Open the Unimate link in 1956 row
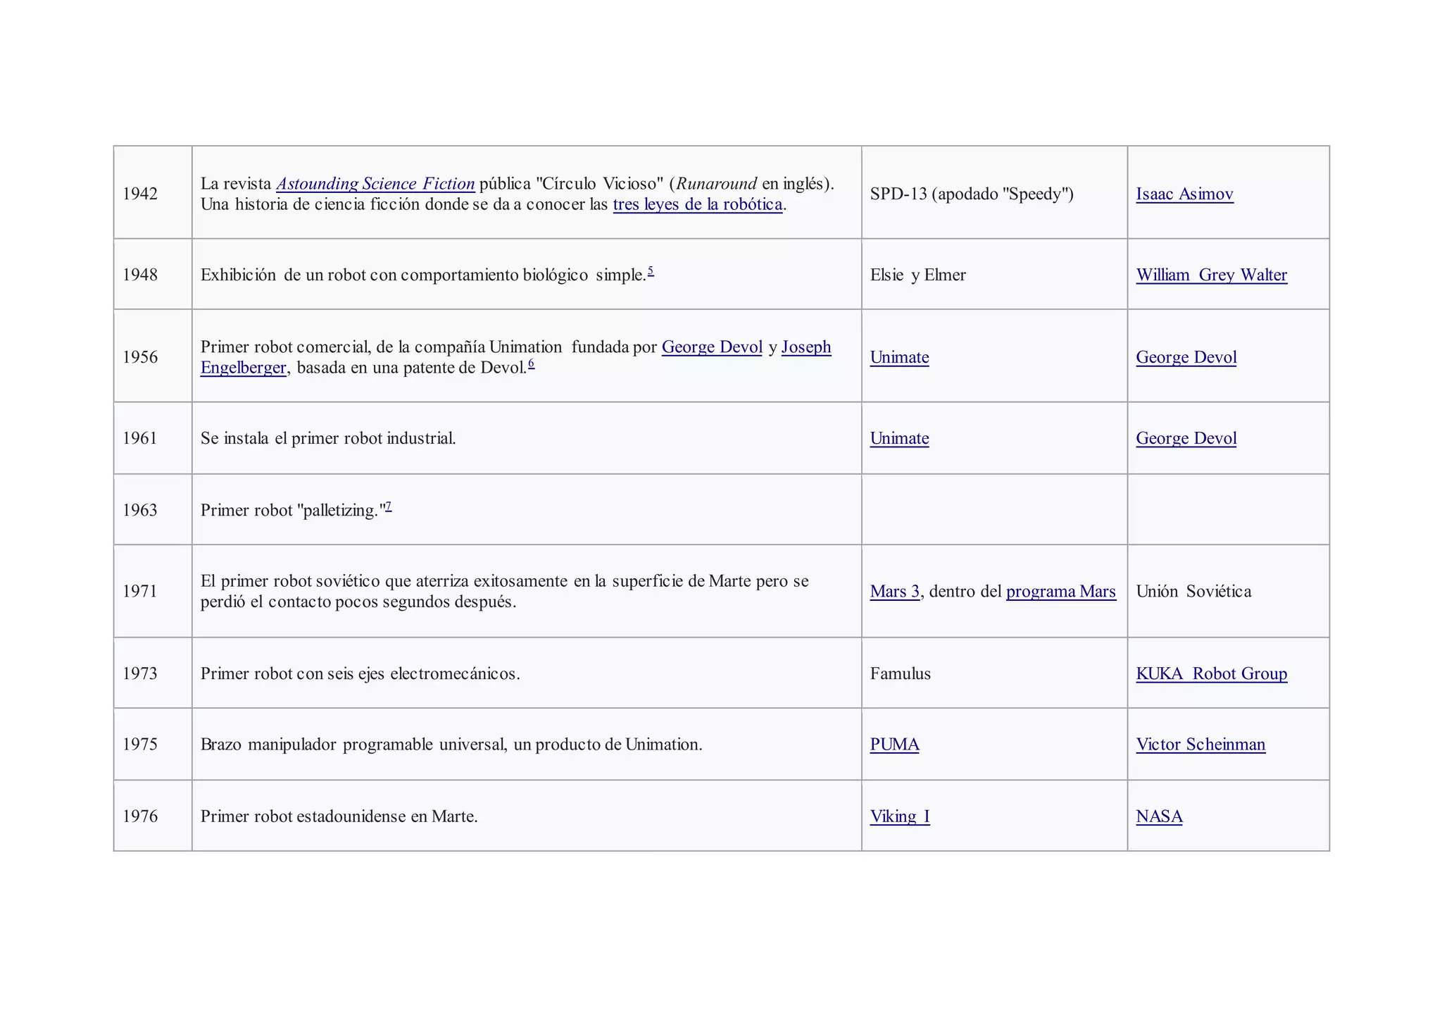 point(899,357)
